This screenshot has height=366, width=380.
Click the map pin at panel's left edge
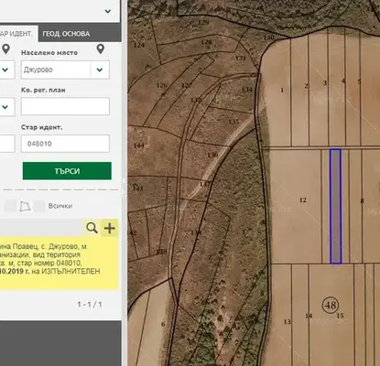coord(6,49)
